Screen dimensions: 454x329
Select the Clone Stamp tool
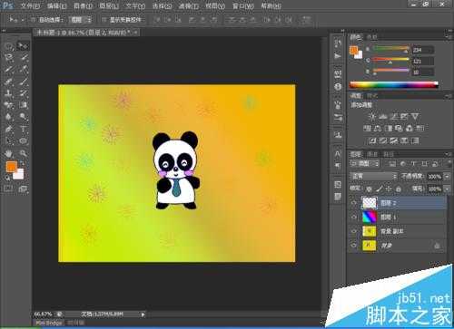[x=8, y=93]
